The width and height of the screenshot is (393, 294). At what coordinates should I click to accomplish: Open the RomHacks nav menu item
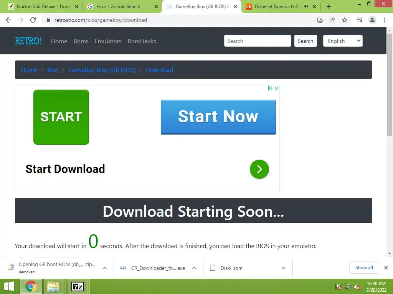point(142,41)
